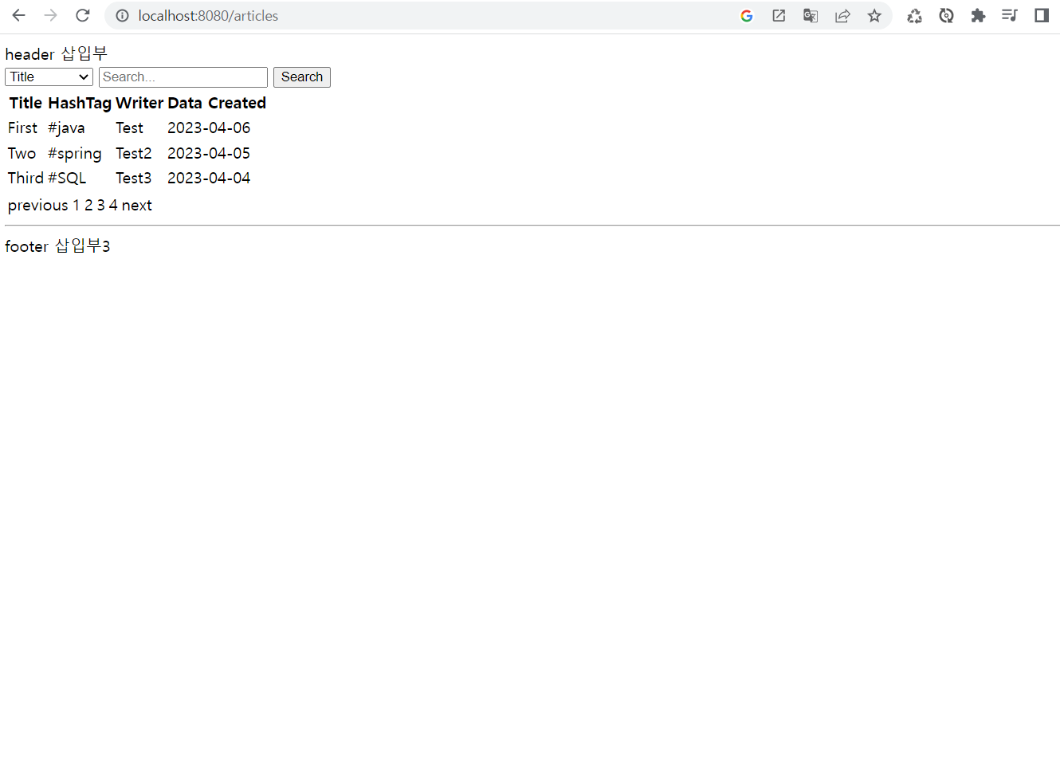View site information icon in address bar
The width and height of the screenshot is (1060, 766).
[122, 16]
